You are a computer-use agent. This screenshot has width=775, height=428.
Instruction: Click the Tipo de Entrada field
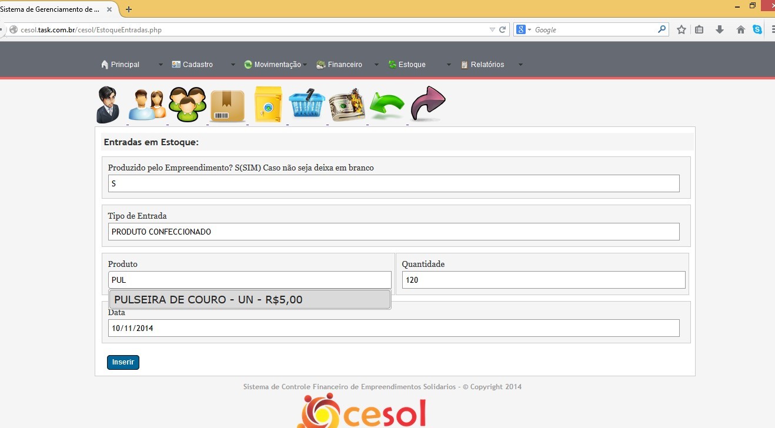[x=393, y=232]
